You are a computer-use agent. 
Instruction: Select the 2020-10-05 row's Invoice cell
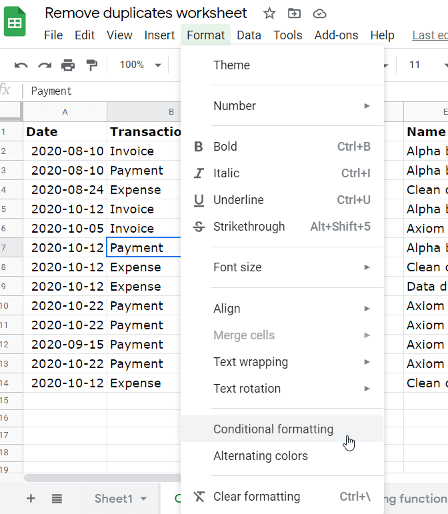click(x=144, y=228)
